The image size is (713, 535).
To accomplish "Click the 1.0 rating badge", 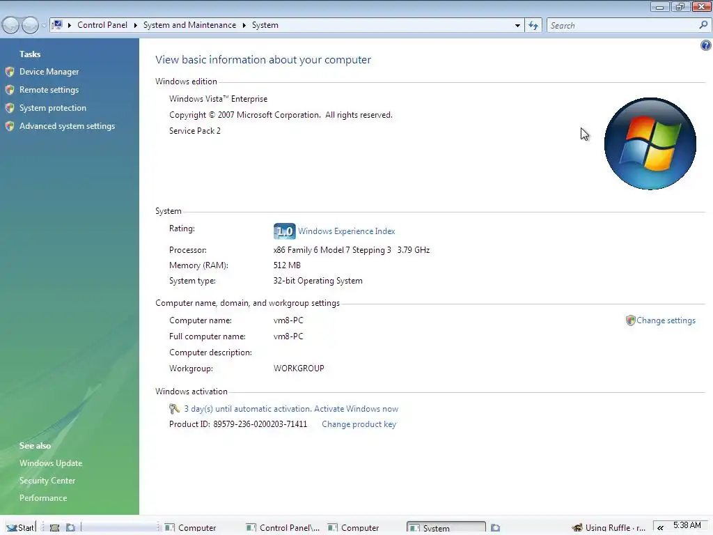I will [x=284, y=231].
